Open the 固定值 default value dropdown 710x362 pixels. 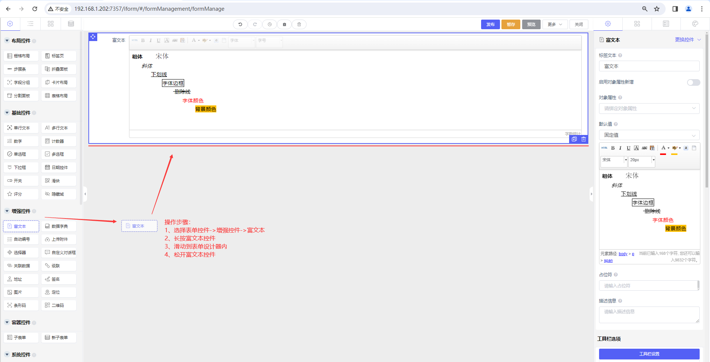(x=649, y=135)
